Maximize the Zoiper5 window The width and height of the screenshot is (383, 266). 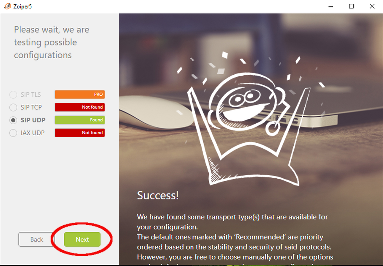click(x=351, y=6)
